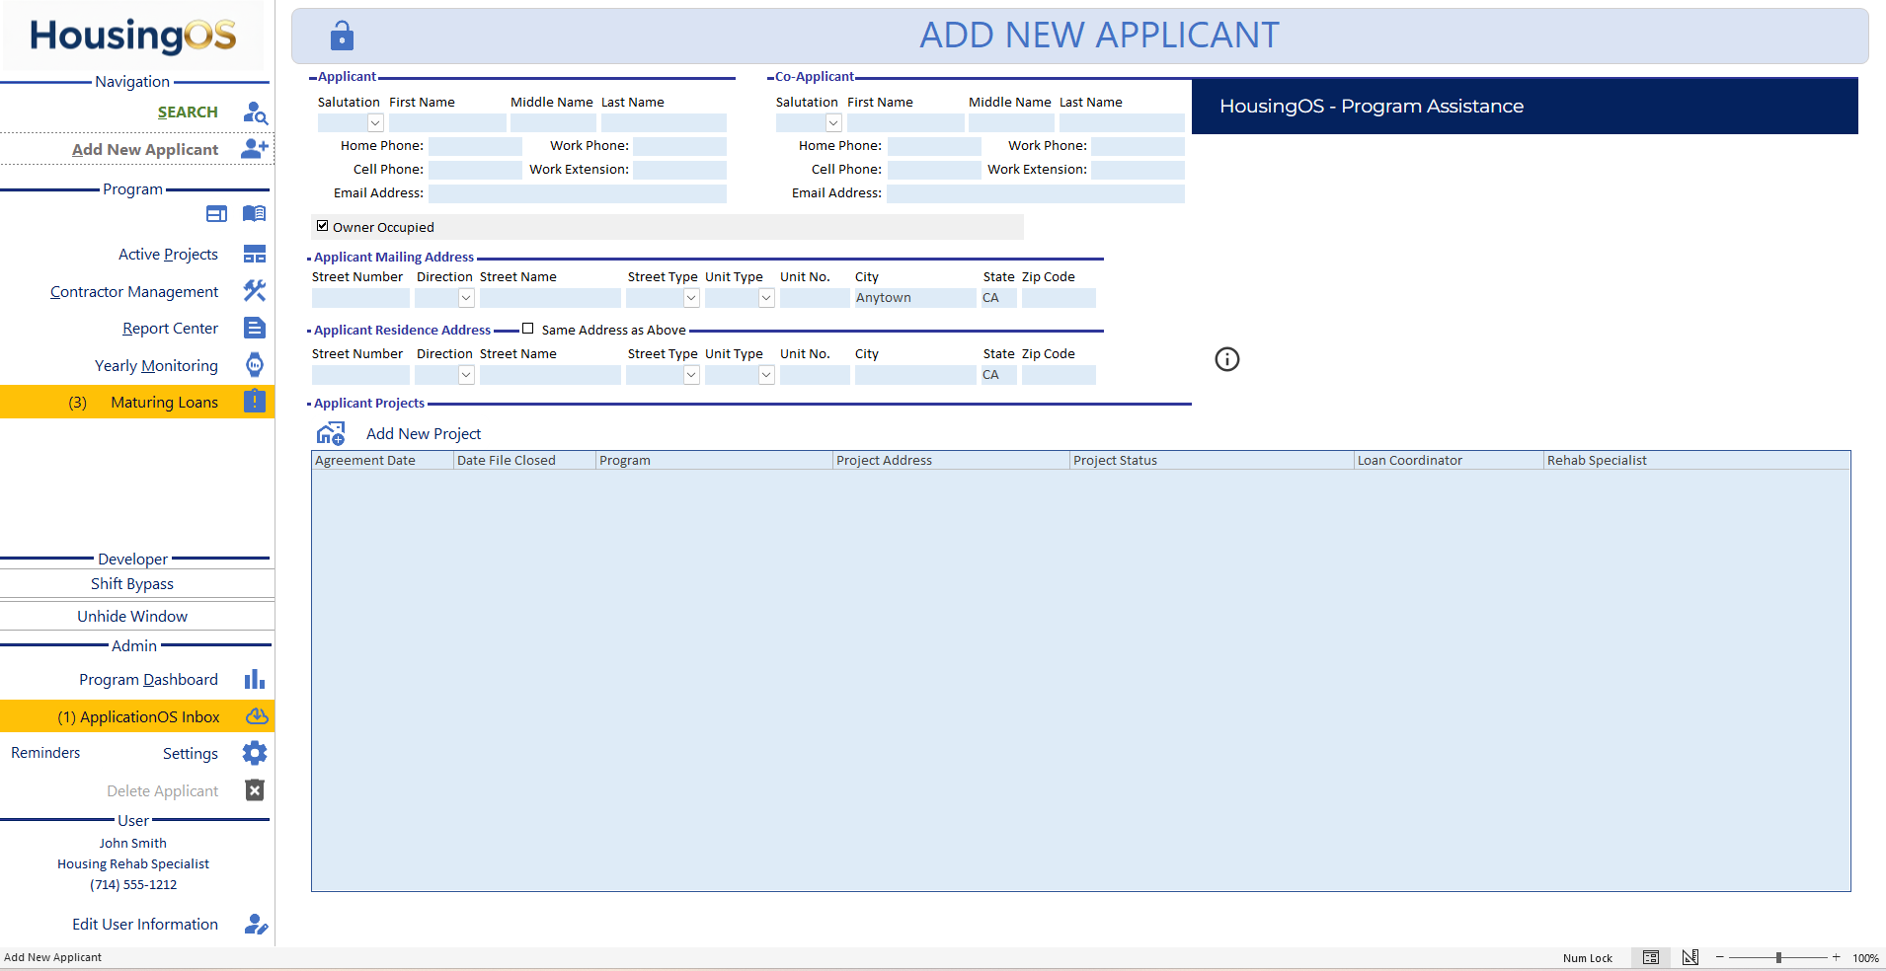Toggle the Owner Occupied checkbox
Screen dimensions: 1886x971
pos(322,226)
